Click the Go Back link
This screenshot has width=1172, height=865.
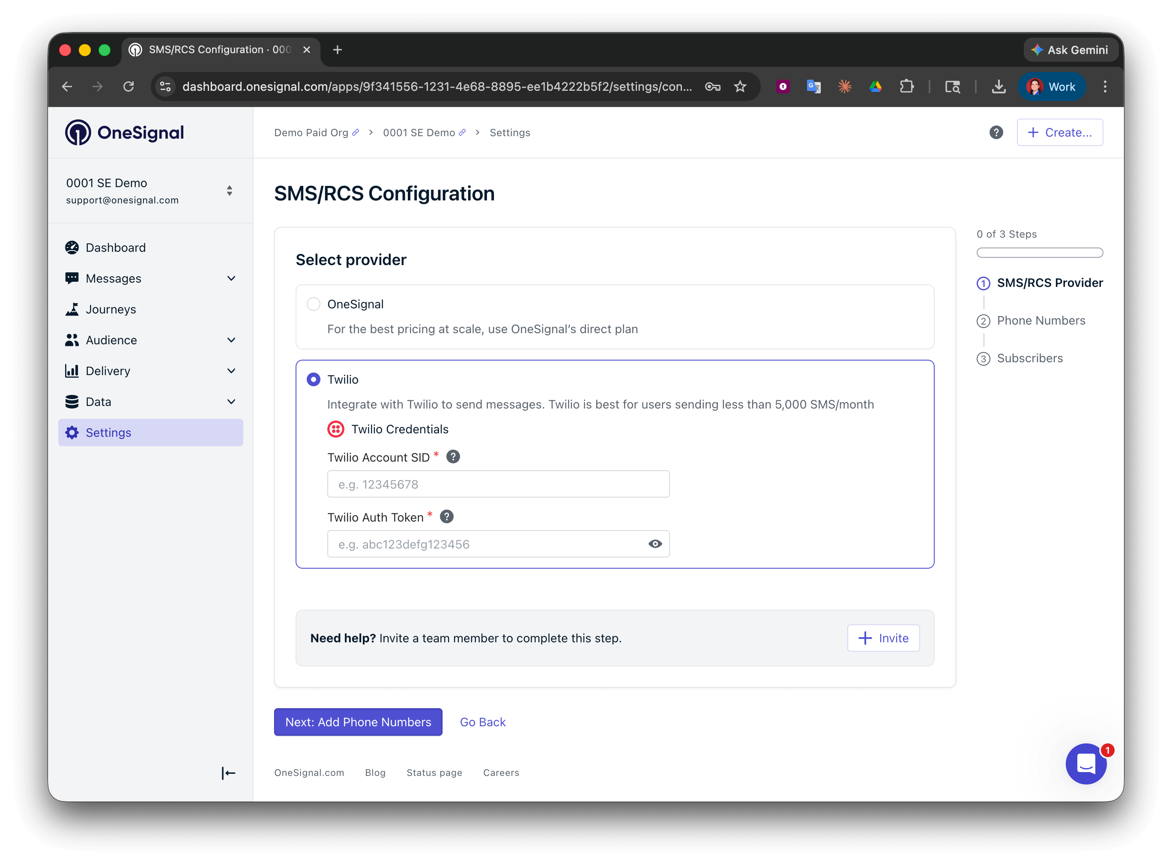(482, 722)
